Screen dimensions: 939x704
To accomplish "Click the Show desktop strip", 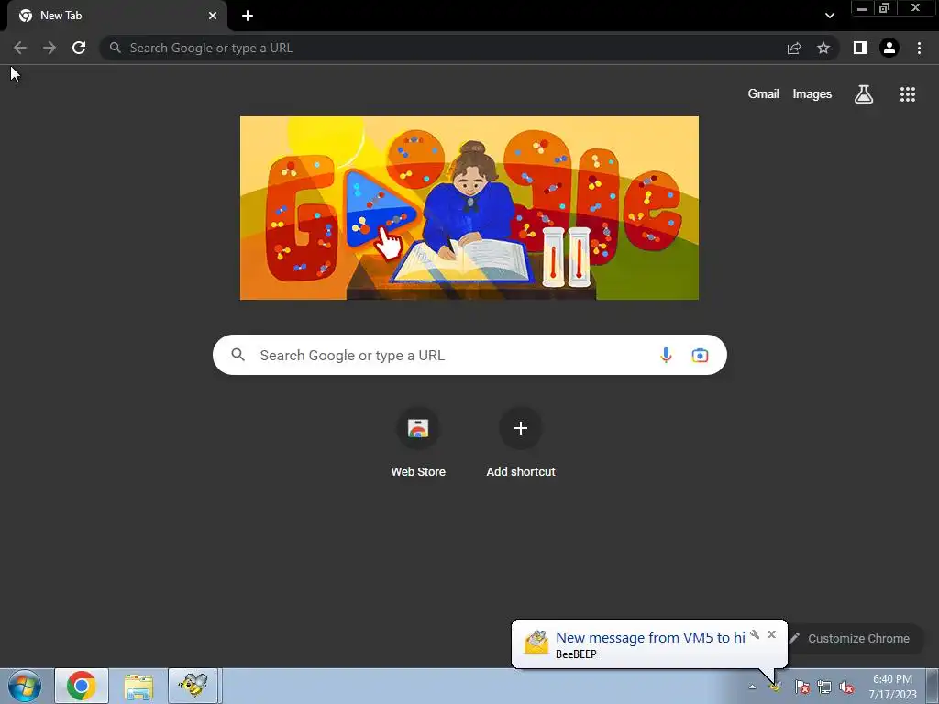I will [x=933, y=687].
